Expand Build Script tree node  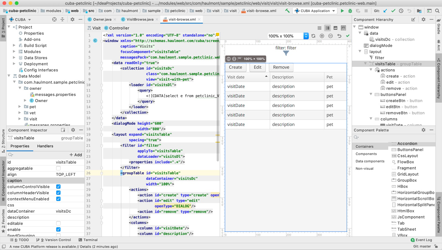pos(14,45)
